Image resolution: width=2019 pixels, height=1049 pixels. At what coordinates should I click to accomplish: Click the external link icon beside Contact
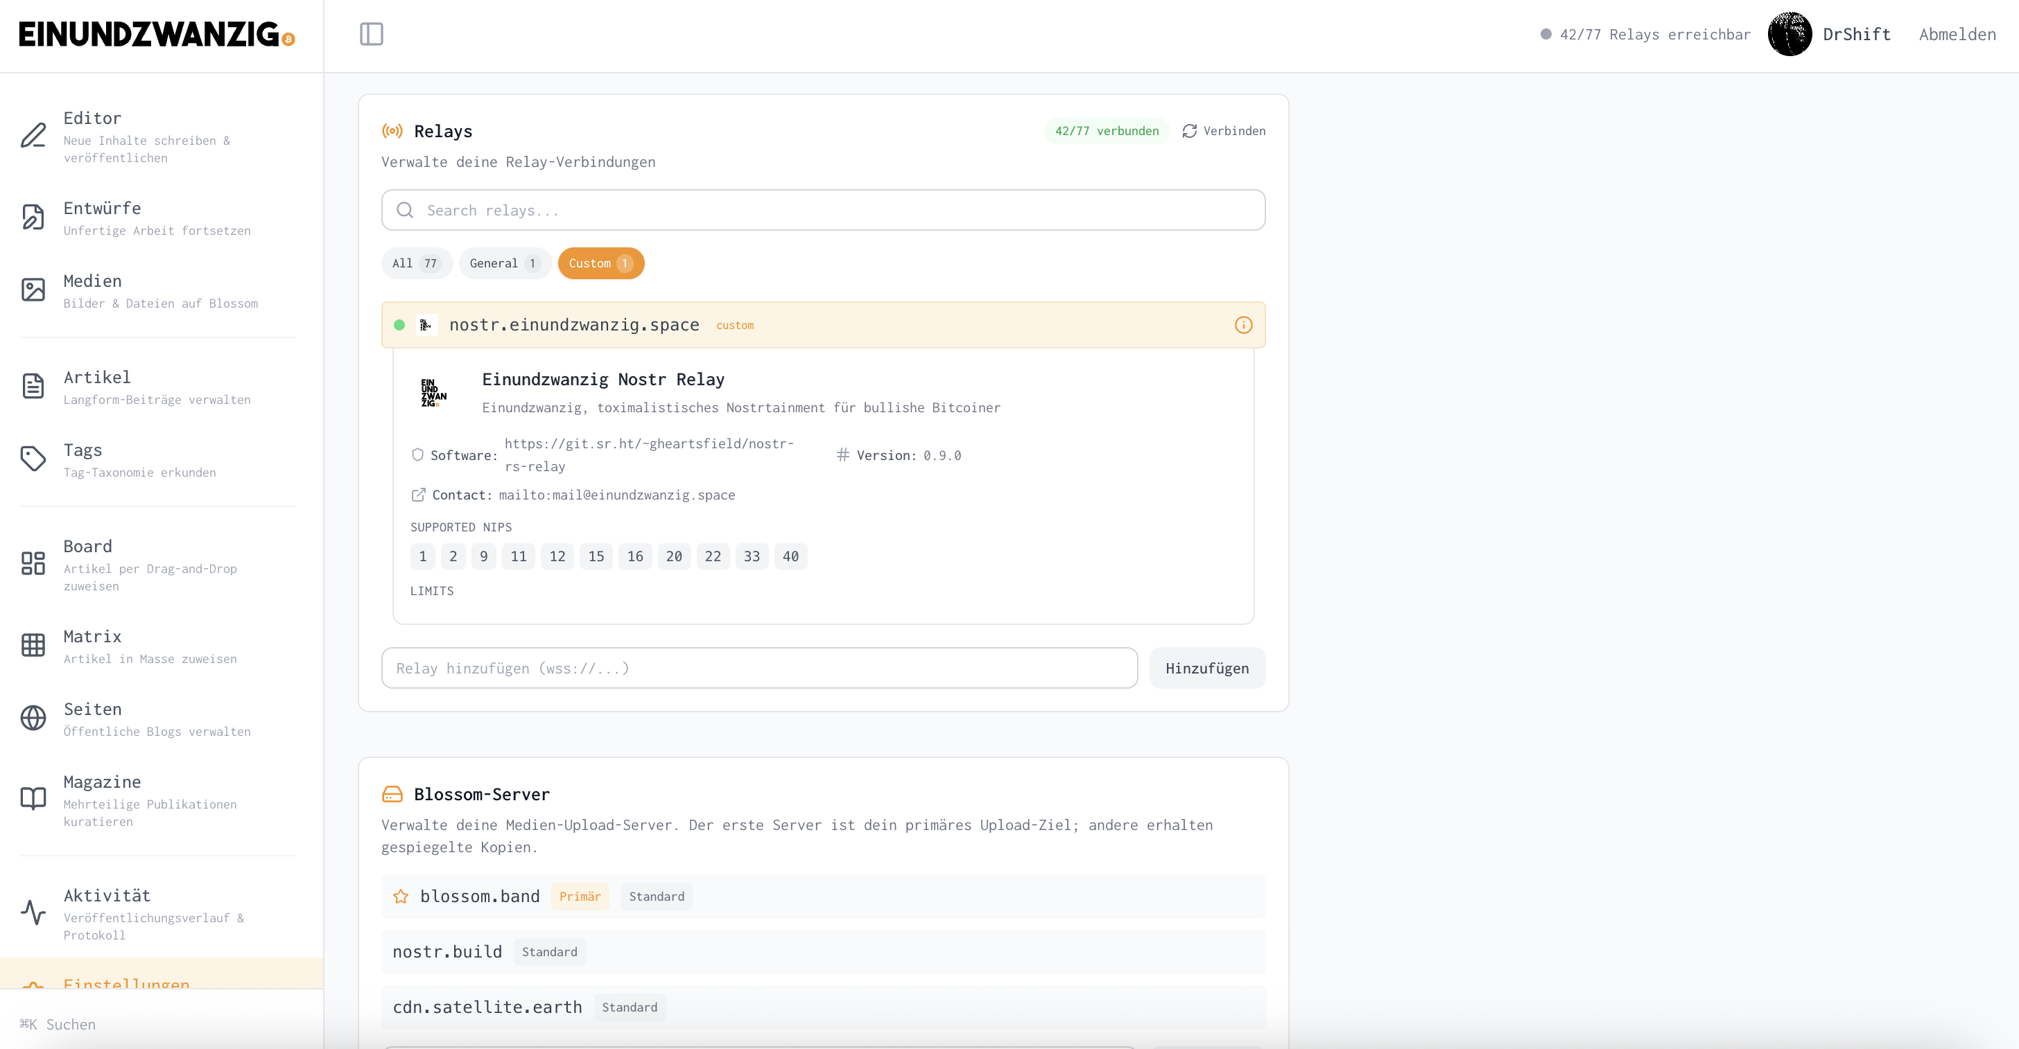click(x=419, y=495)
